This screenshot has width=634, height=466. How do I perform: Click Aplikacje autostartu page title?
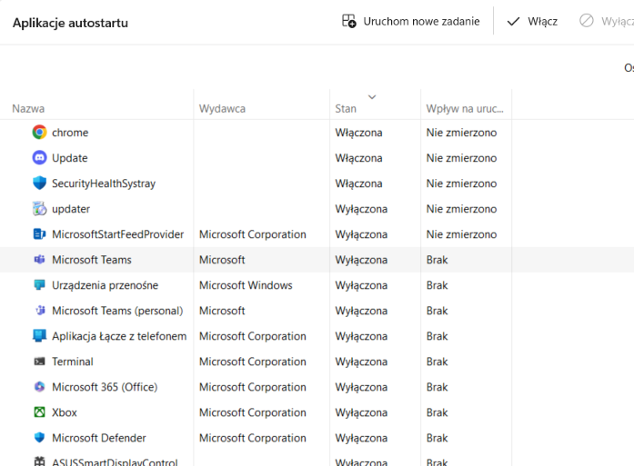pyautogui.click(x=70, y=23)
